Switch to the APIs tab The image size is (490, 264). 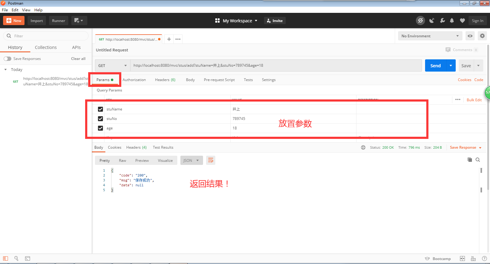[76, 47]
